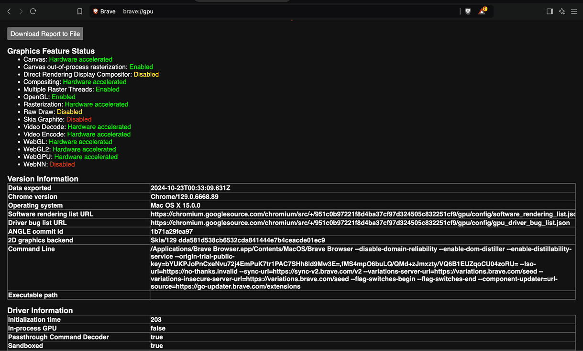Reload the brave://gpu page
Viewport: 583px width, 351px height.
tap(33, 11)
